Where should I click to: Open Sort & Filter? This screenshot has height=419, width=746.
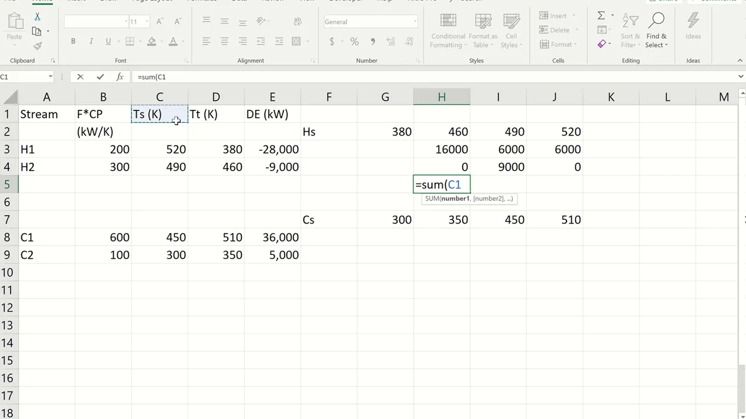(630, 30)
